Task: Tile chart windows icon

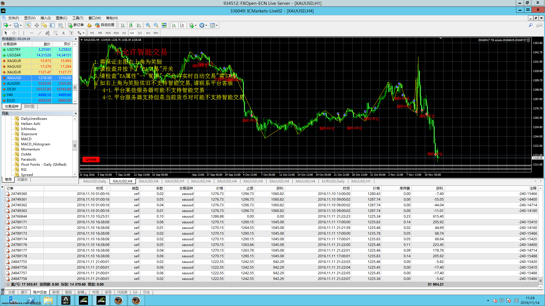Action: coord(164,25)
